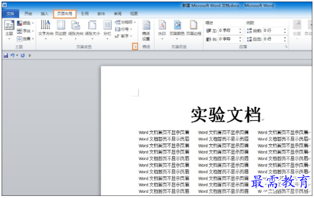
Task: Open the 行号 (Line Numbers) dropdown
Action: (x=123, y=29)
